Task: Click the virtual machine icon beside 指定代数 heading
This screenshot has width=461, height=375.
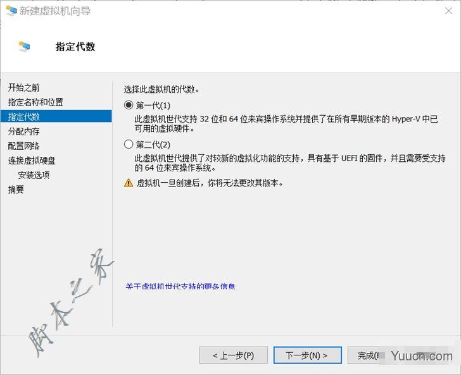Action: click(x=25, y=46)
